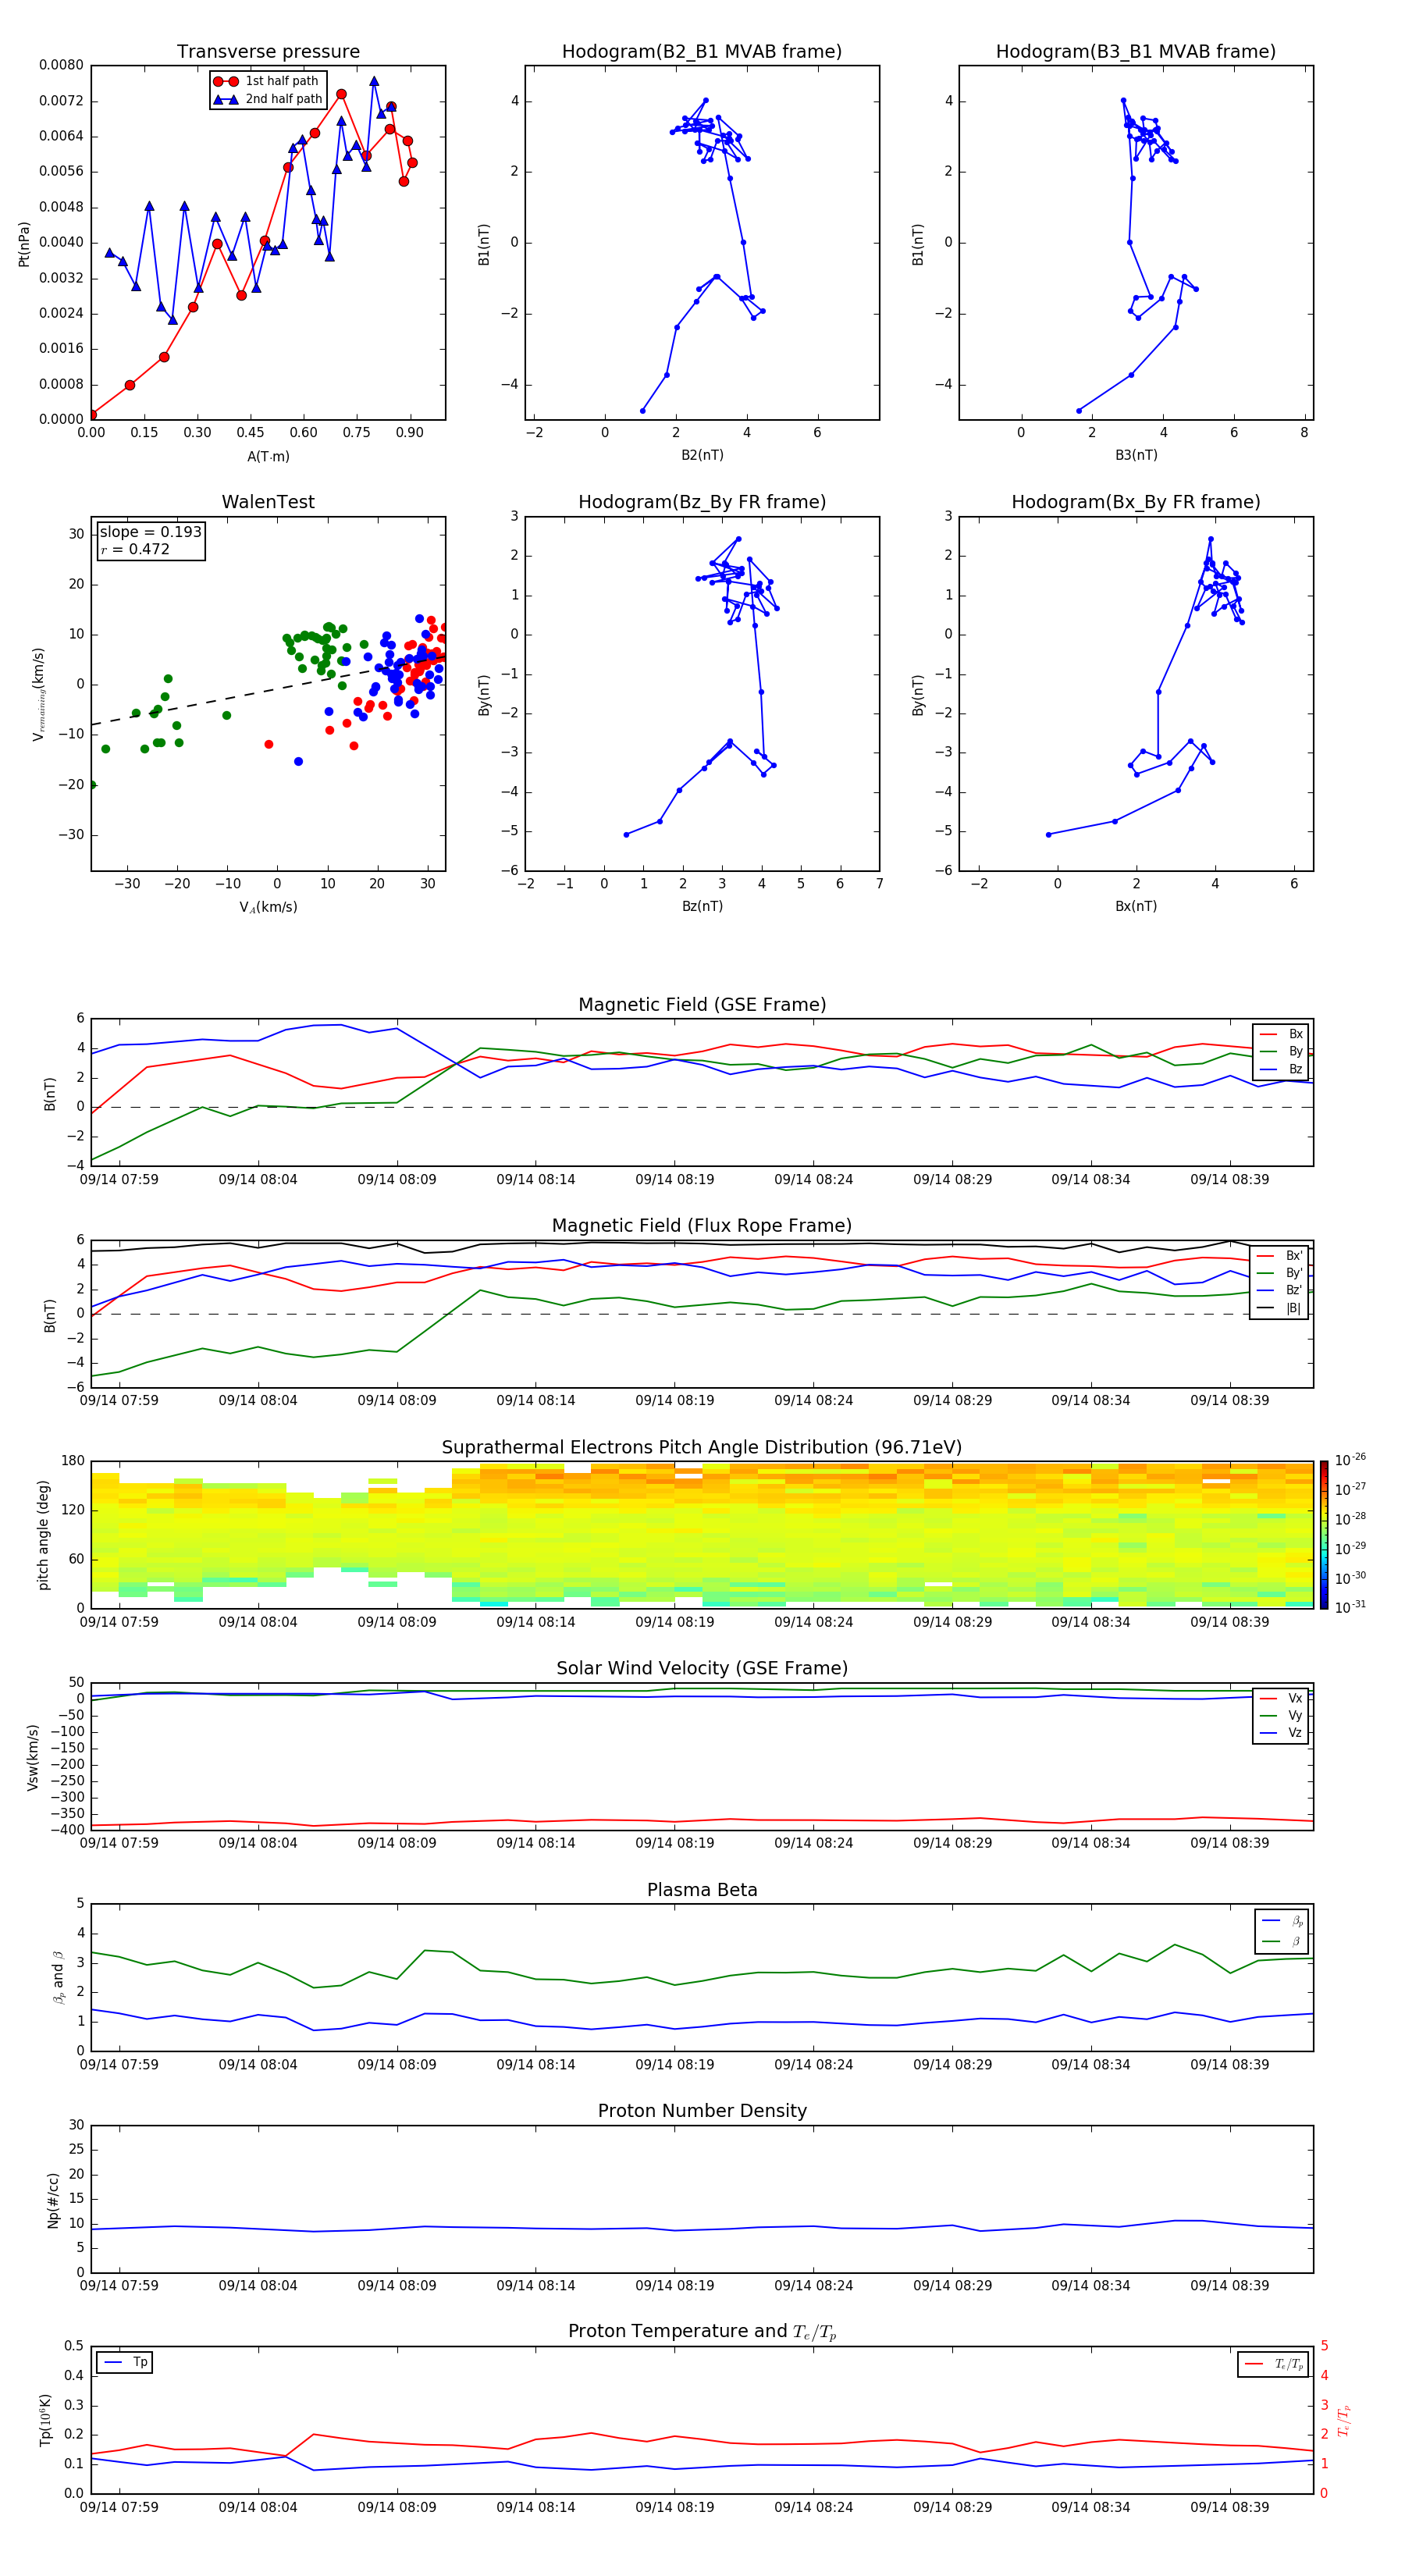Screen dimensions: 1405x2576
Task: Click the 'Vx' legend entry
Action: pyautogui.click(x=1282, y=1698)
